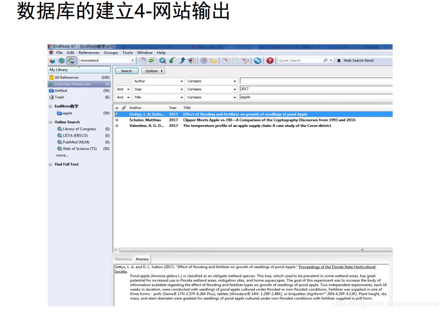Open Contains dropdown in Title row
Viewport: 443px width, 312px height.
coord(235,97)
